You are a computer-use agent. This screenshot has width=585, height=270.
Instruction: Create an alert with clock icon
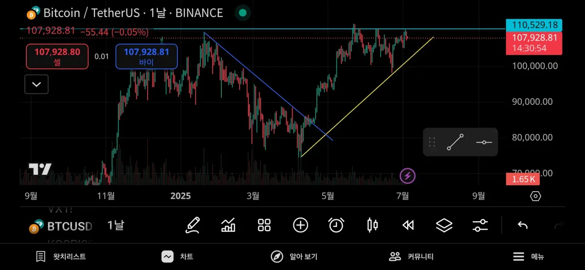[336, 225]
